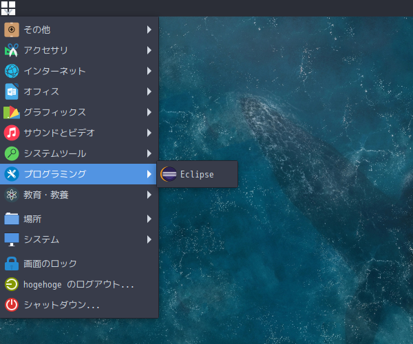Click the システムツール magnifier icon

(x=12, y=153)
